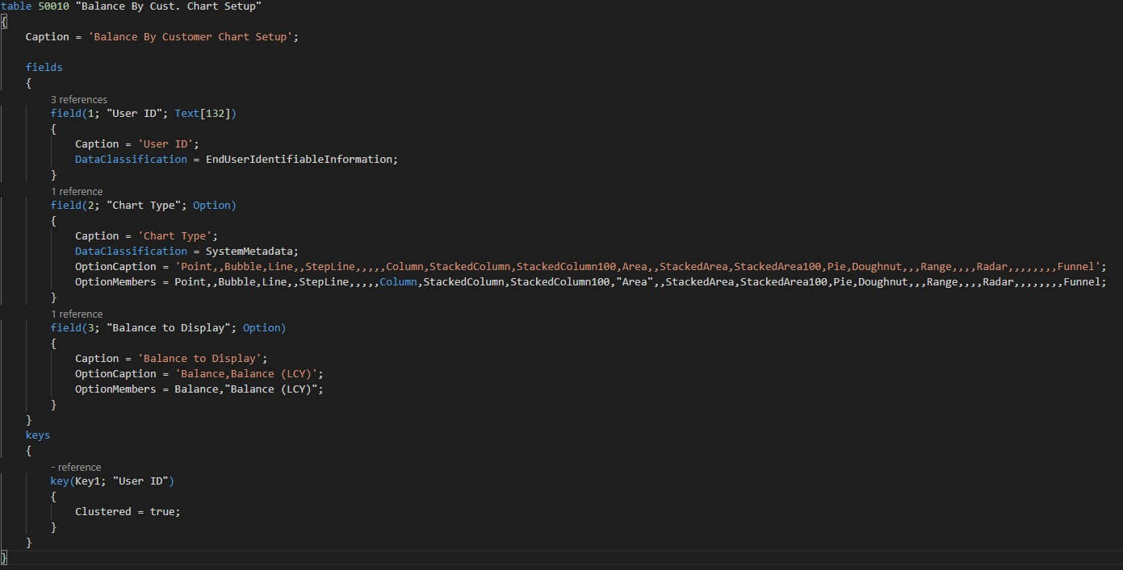The height and width of the screenshot is (570, 1123).
Task: Click the "- reference" CodeLens above key Key1
Action: coord(76,467)
